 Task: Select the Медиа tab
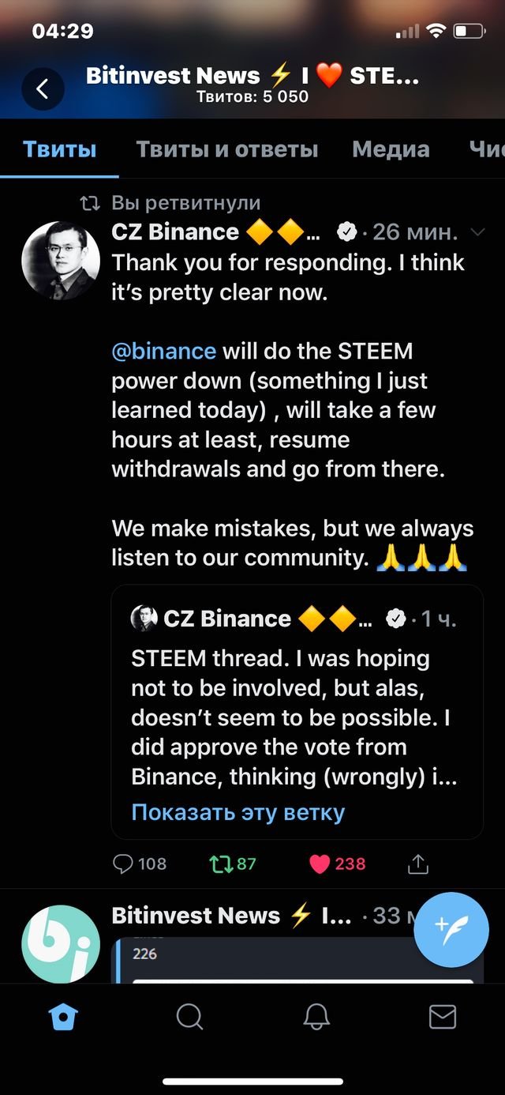[391, 149]
